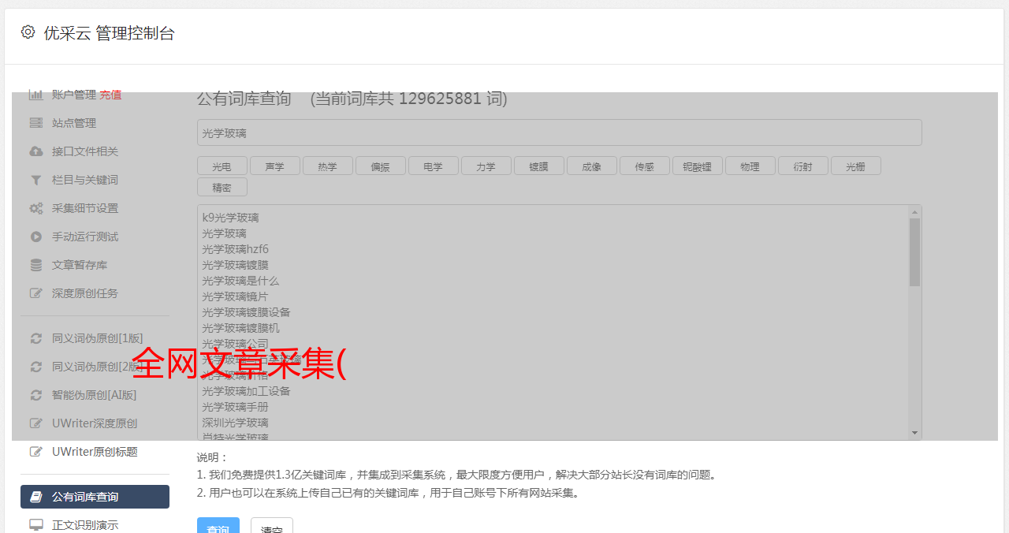Select the 物理 tag button
The width and height of the screenshot is (1009, 533).
click(x=750, y=166)
